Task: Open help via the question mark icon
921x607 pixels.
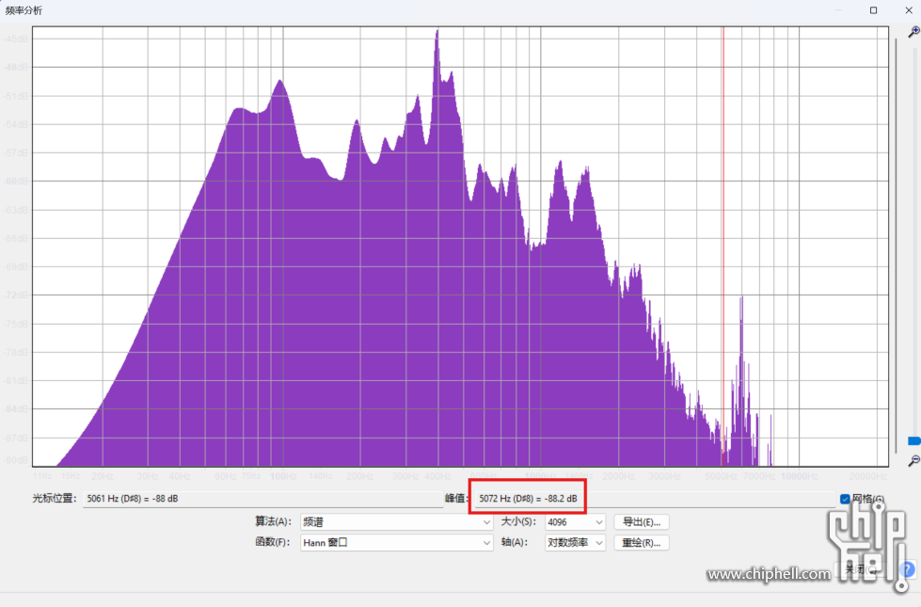Action: pos(907,569)
